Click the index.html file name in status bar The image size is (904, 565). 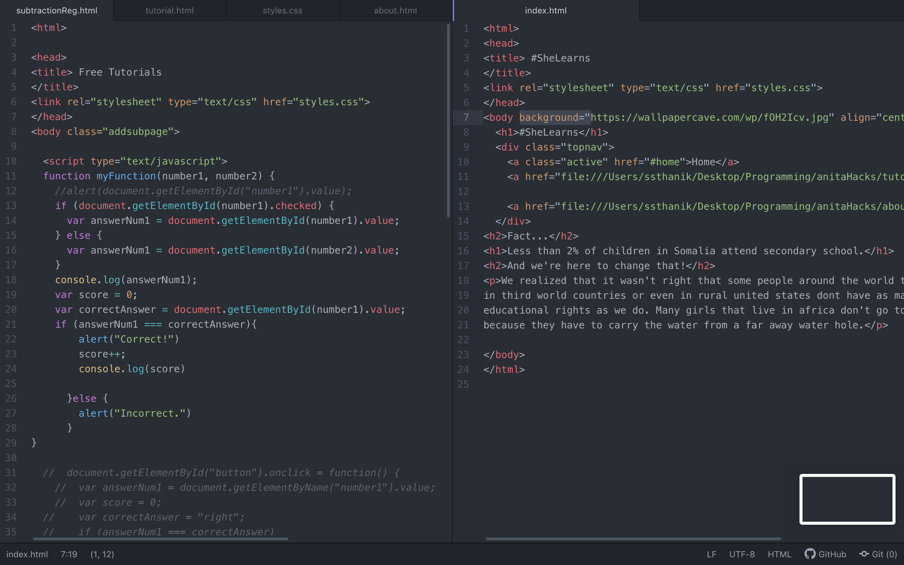click(27, 554)
